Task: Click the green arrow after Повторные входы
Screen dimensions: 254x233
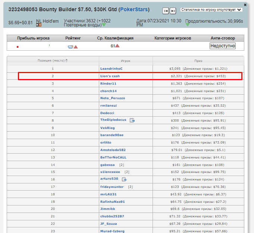Action: coord(104,25)
